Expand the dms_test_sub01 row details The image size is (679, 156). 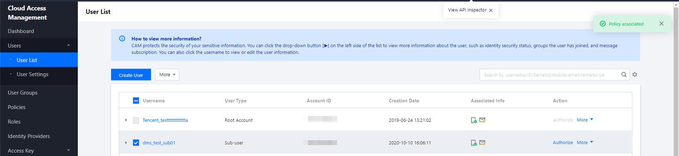(x=126, y=143)
